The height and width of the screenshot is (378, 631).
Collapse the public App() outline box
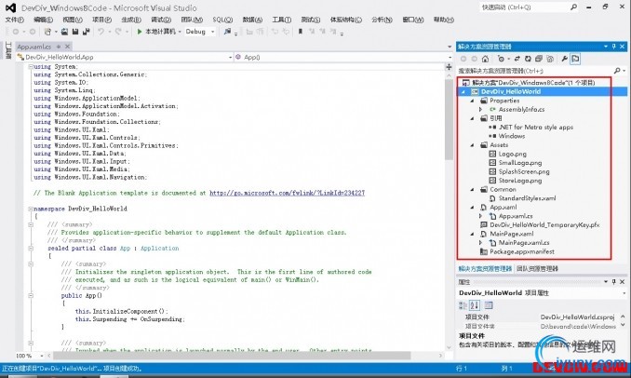point(31,295)
